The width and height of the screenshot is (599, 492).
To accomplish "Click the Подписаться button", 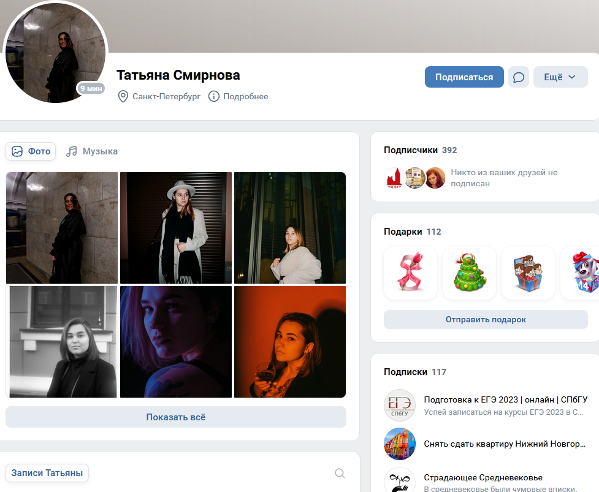I will (464, 77).
